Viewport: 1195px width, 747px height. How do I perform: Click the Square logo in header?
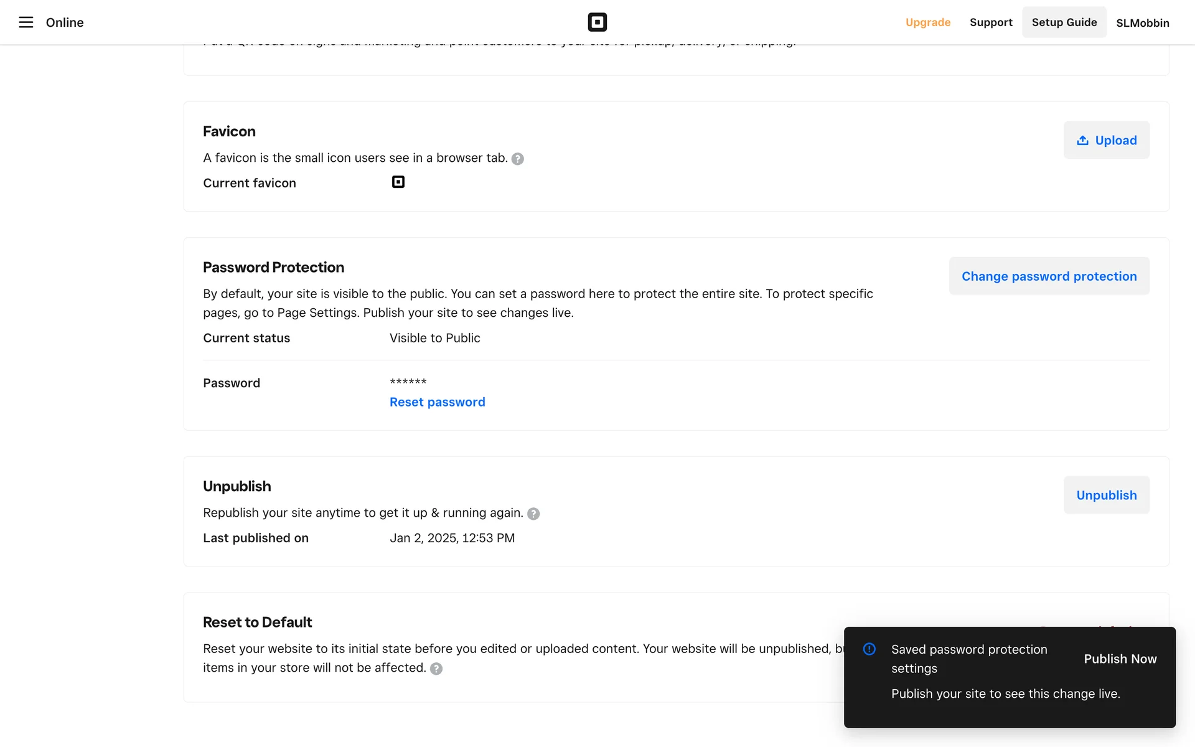[597, 22]
